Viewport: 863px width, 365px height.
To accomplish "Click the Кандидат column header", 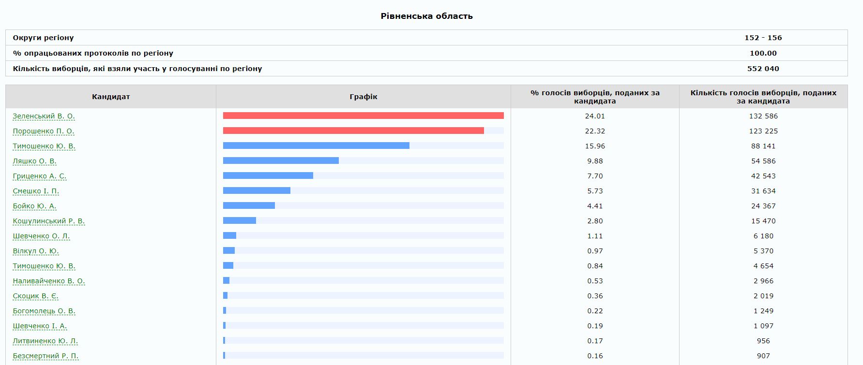I will coord(111,97).
